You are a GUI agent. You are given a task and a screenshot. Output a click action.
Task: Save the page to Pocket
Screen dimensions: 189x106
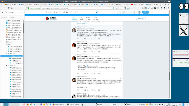(x=125, y=8)
